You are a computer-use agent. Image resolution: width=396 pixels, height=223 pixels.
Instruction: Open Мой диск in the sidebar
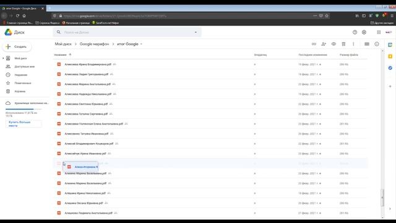(20, 58)
